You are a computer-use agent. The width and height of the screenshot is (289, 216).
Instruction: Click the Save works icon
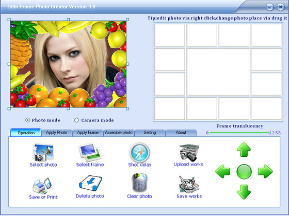(x=189, y=185)
